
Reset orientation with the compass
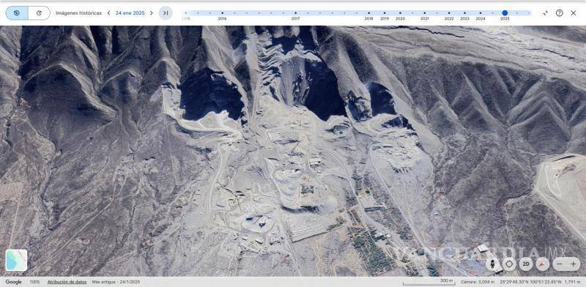pyautogui.click(x=542, y=264)
